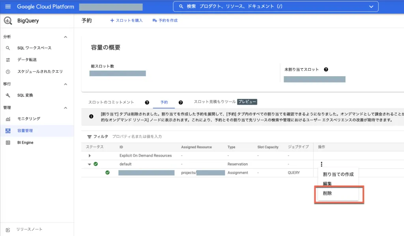
Task: Click the モニタリング chart icon
Action: tap(8, 119)
